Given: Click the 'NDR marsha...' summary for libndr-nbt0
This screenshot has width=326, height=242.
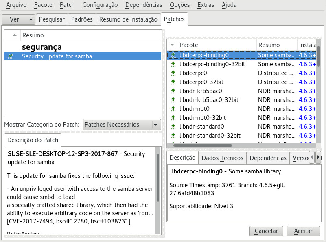Looking at the screenshot, I should pos(277,109).
